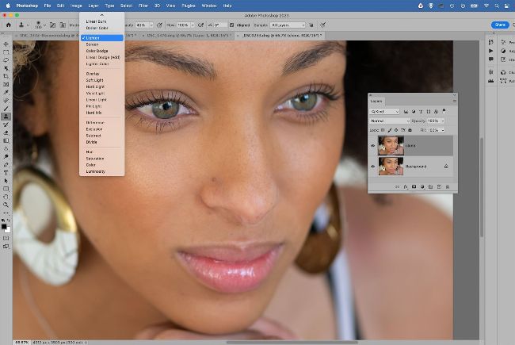Select the Crop tool in toolbar
The height and width of the screenshot is (345, 515).
(6, 76)
